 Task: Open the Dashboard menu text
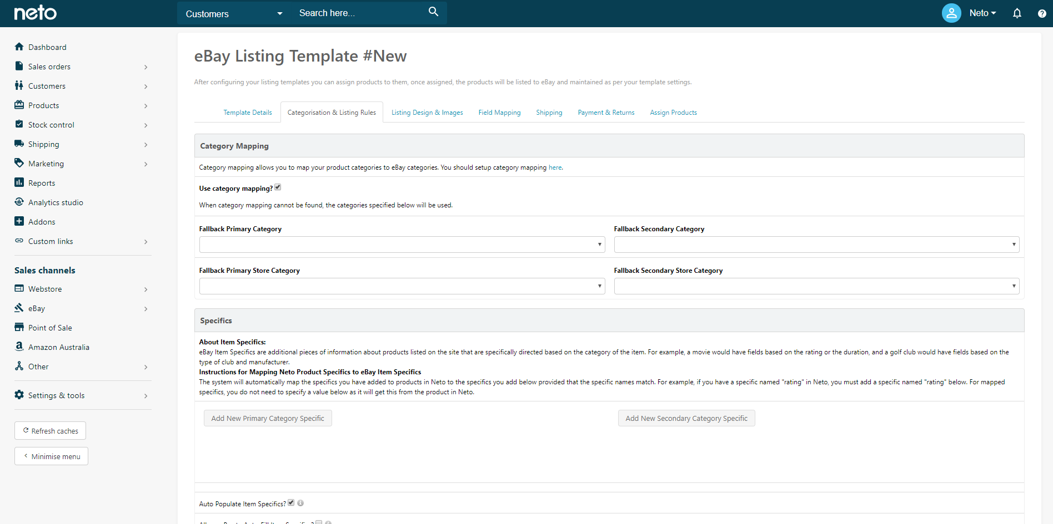click(47, 47)
